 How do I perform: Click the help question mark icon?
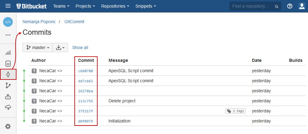pos(290,6)
